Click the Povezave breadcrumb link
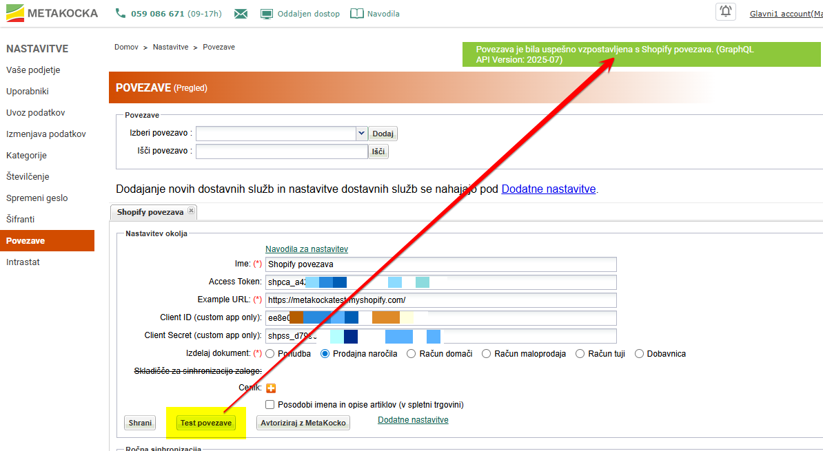The image size is (823, 451). [x=219, y=48]
